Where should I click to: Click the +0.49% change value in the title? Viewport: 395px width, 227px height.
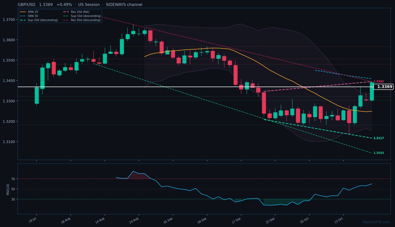[64, 5]
